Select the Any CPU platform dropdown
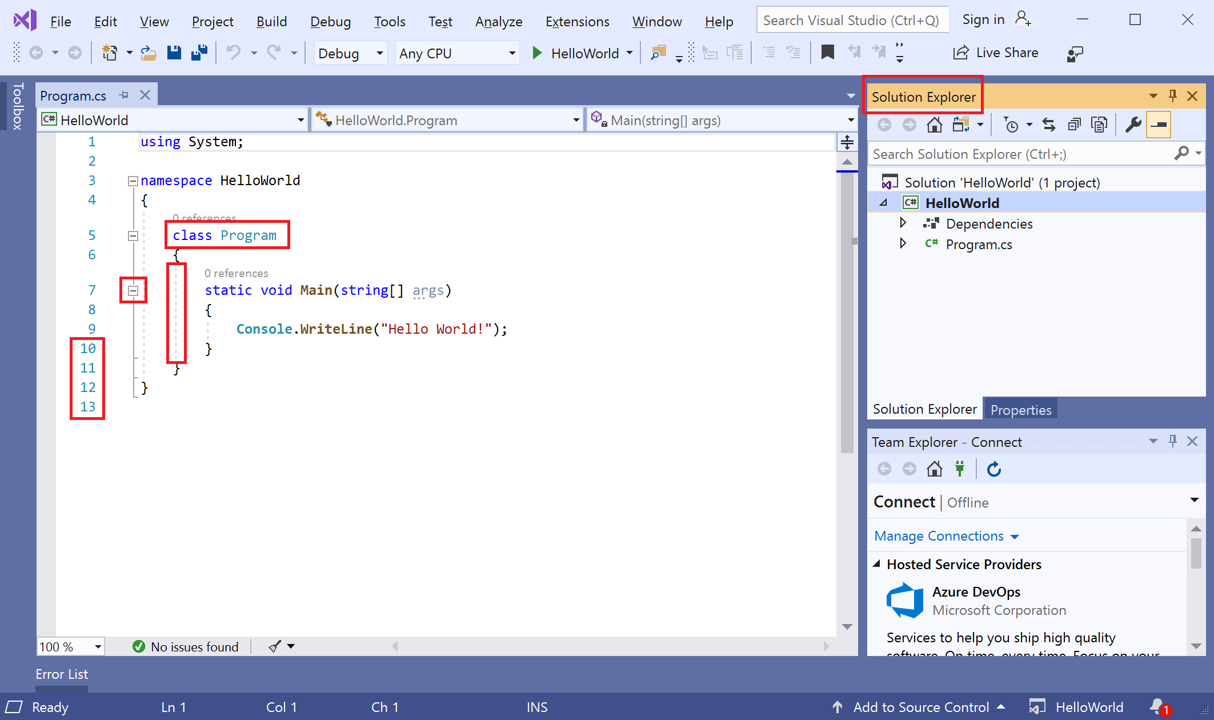Image resolution: width=1214 pixels, height=720 pixels. click(x=453, y=53)
